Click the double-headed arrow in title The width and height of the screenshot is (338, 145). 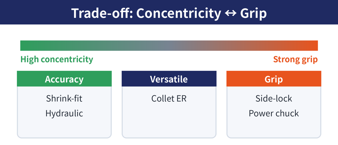pos(231,13)
